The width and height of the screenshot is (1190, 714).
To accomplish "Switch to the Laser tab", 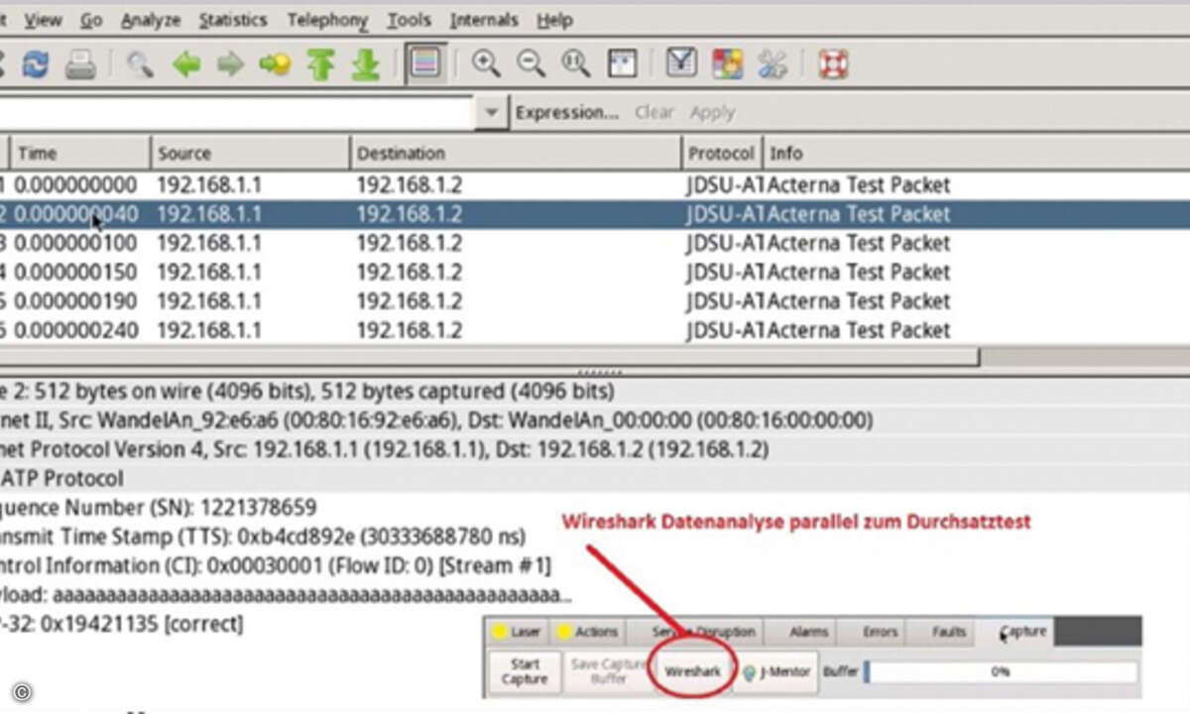I will (517, 632).
